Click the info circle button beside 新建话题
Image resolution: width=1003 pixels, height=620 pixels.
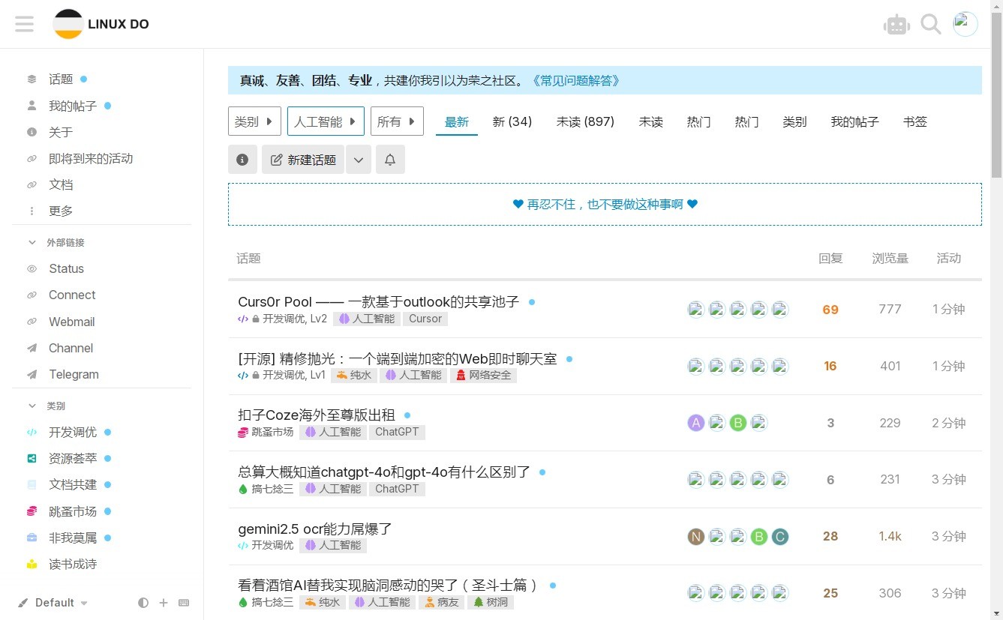point(242,160)
